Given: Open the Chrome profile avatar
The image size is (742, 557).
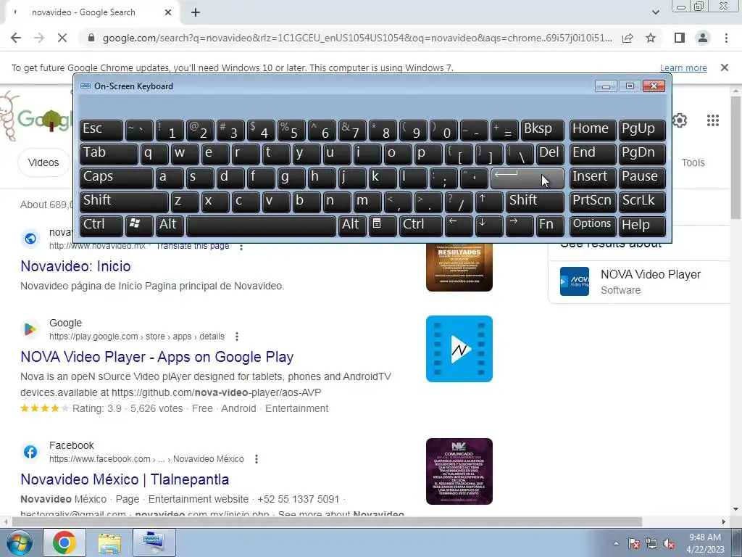Looking at the screenshot, I should 703,38.
